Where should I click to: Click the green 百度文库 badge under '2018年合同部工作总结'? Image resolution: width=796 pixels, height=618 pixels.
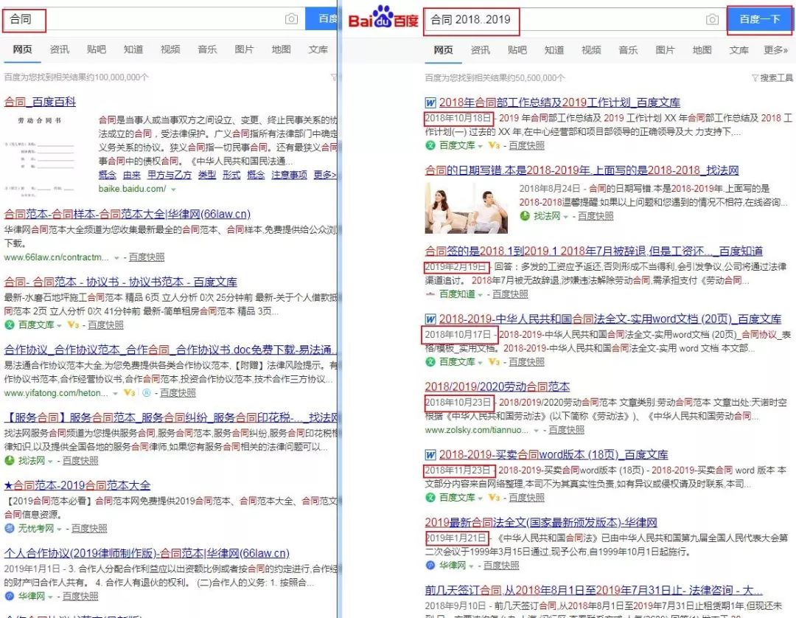point(430,145)
